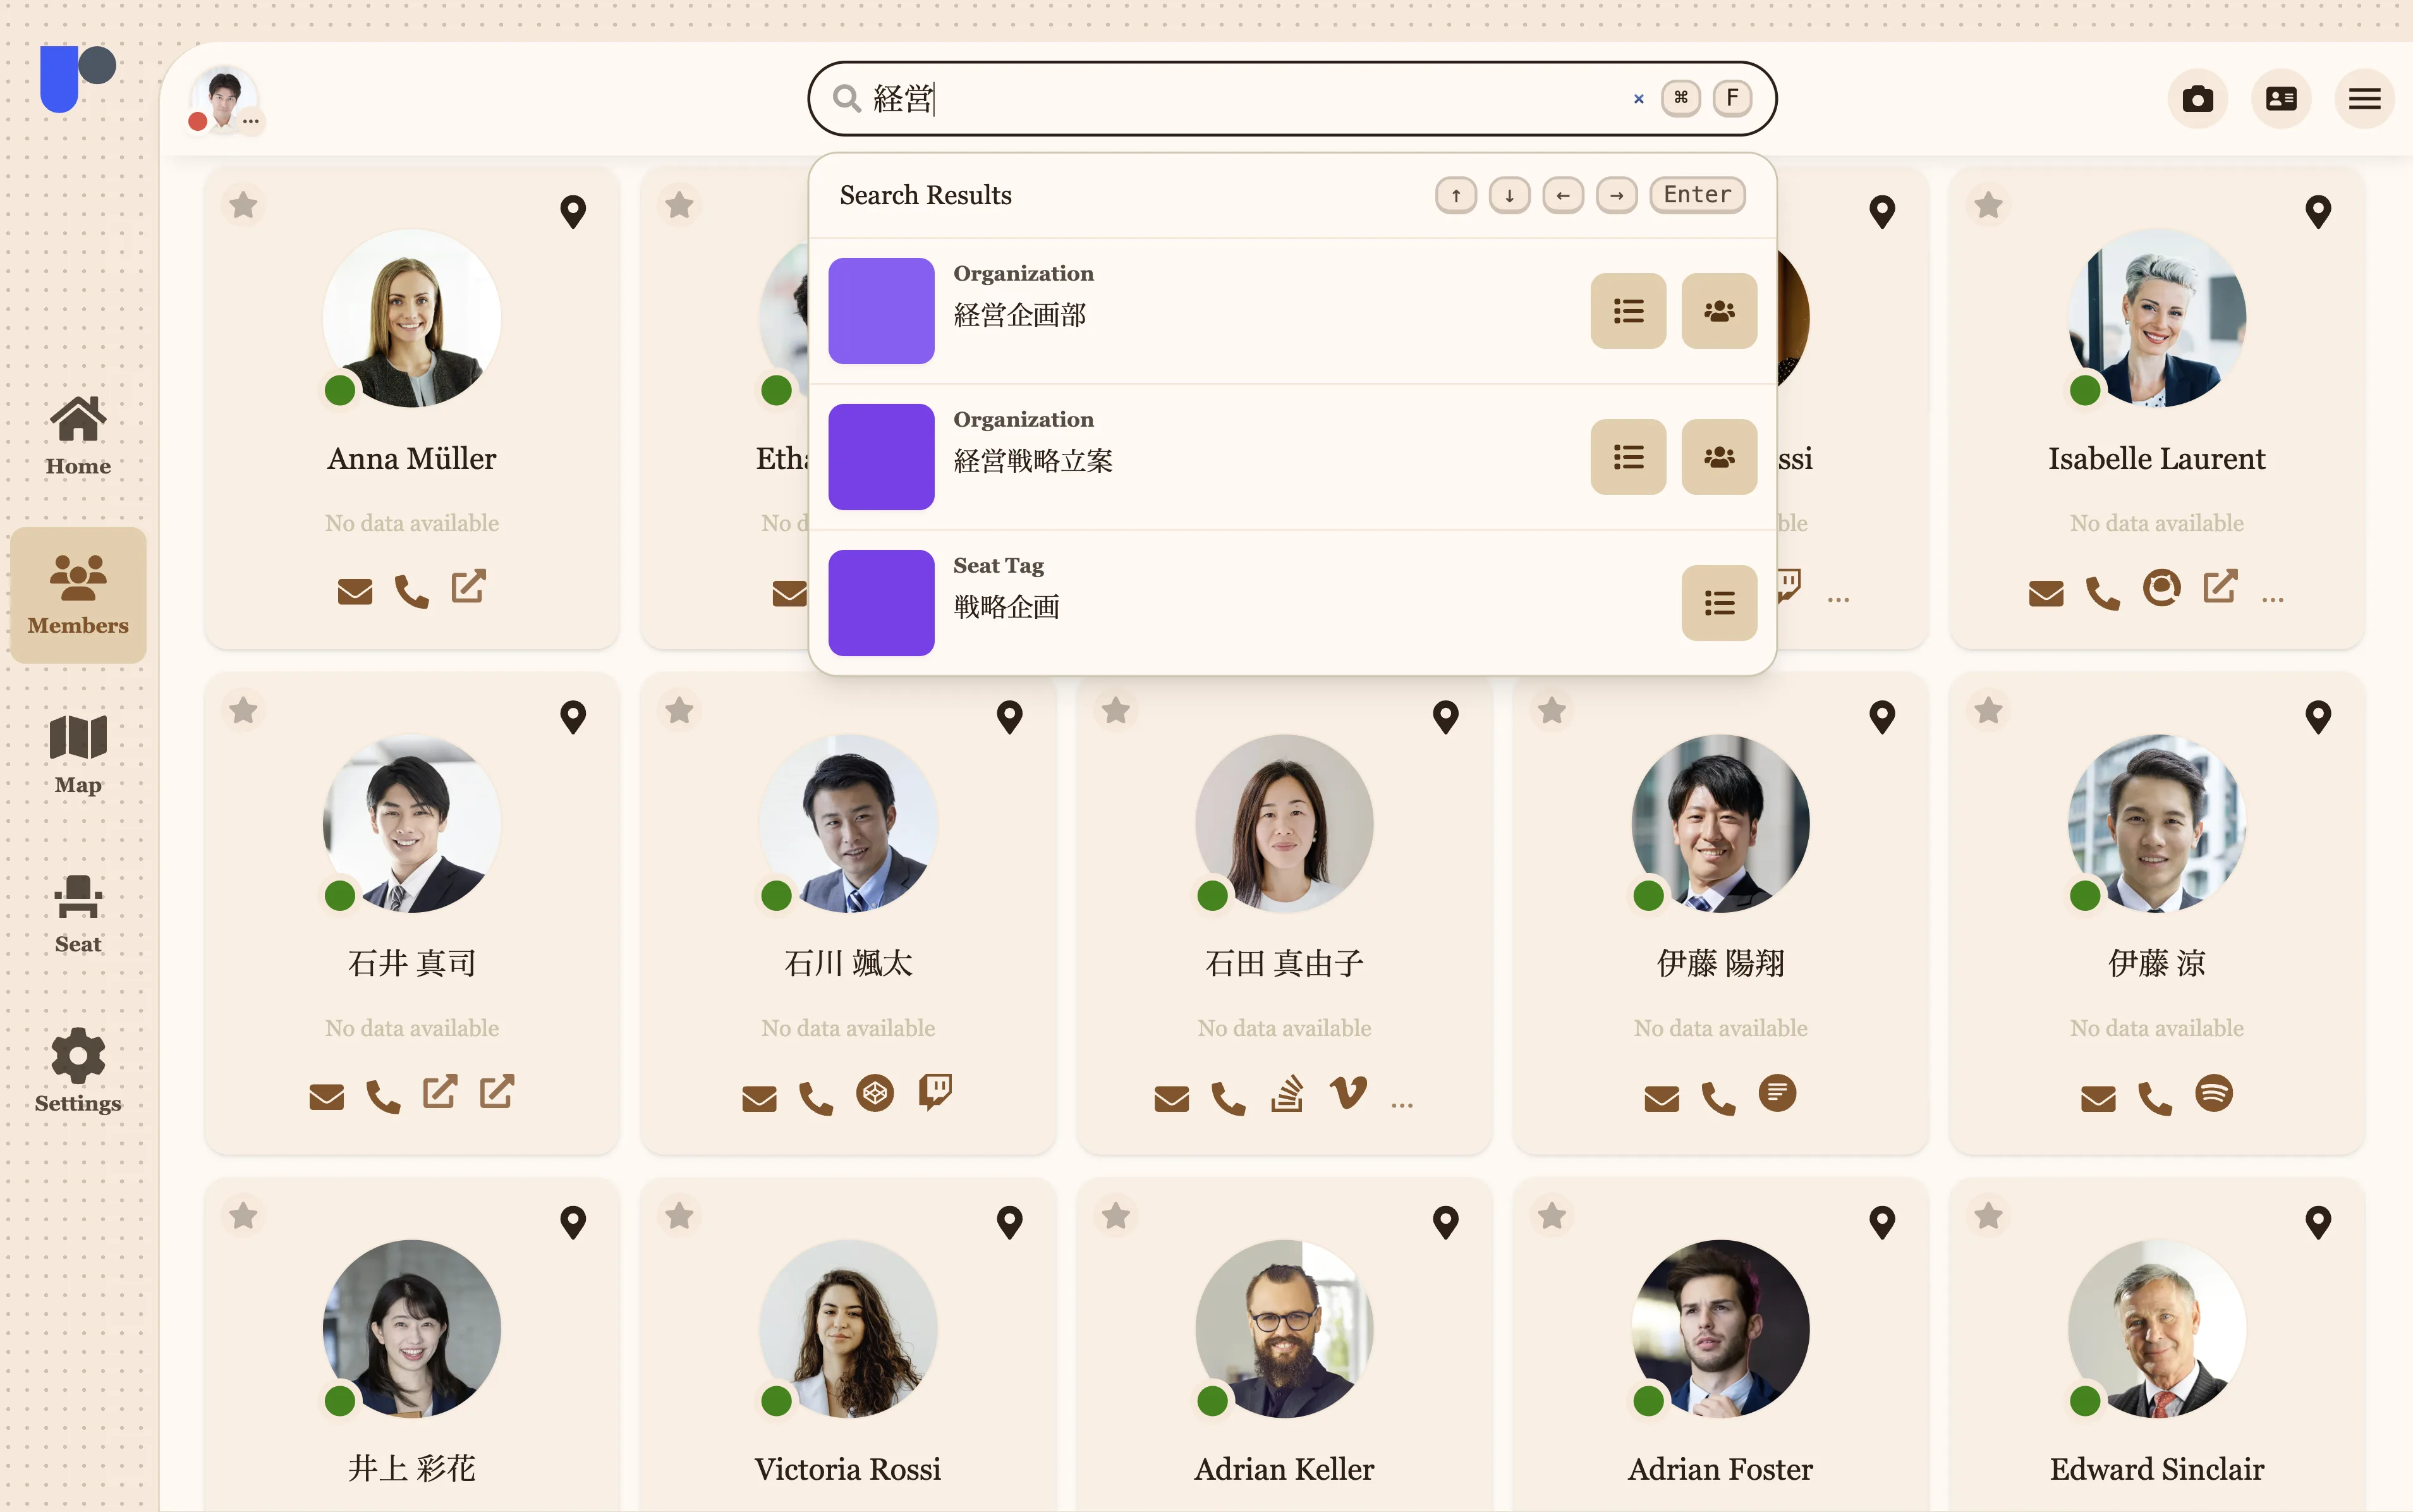The width and height of the screenshot is (2413, 1512).
Task: Call Anna Müller via phone icon
Action: (412, 592)
